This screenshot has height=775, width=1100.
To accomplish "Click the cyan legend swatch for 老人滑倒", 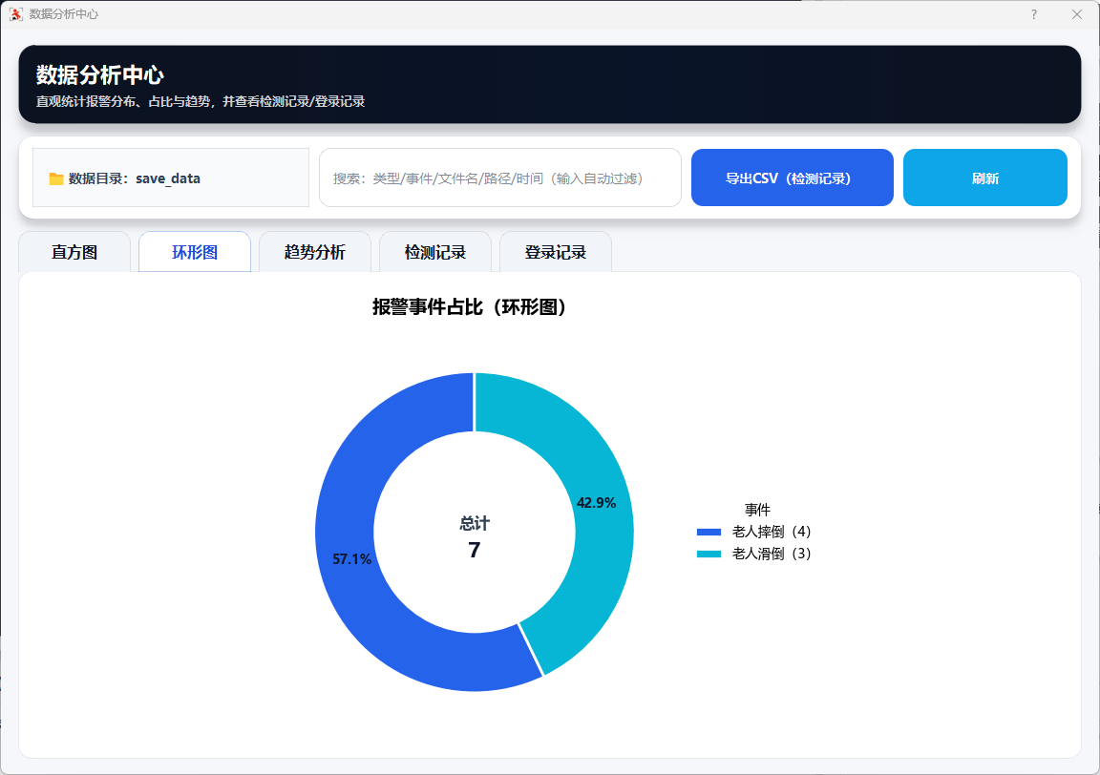I will pyautogui.click(x=709, y=555).
